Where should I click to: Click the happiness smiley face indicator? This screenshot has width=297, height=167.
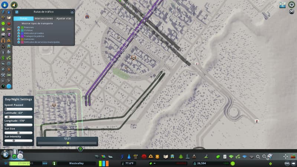coord(232,163)
